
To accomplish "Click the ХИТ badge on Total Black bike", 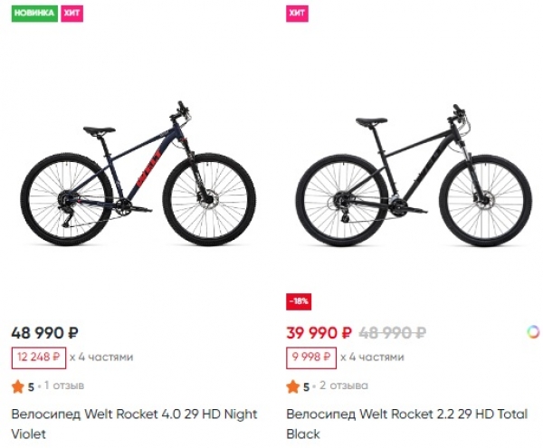I will pyautogui.click(x=297, y=14).
